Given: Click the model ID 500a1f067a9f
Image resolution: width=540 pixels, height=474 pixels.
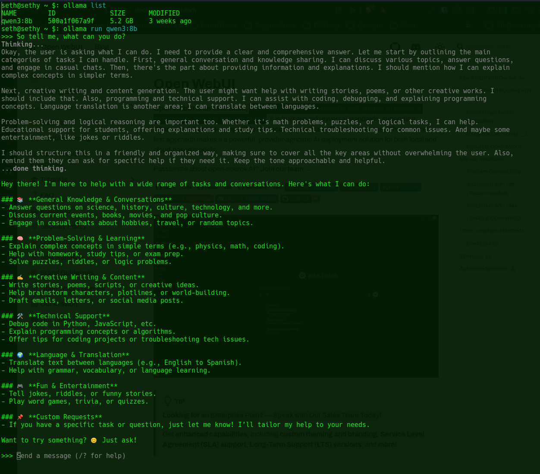Looking at the screenshot, I should [x=71, y=21].
